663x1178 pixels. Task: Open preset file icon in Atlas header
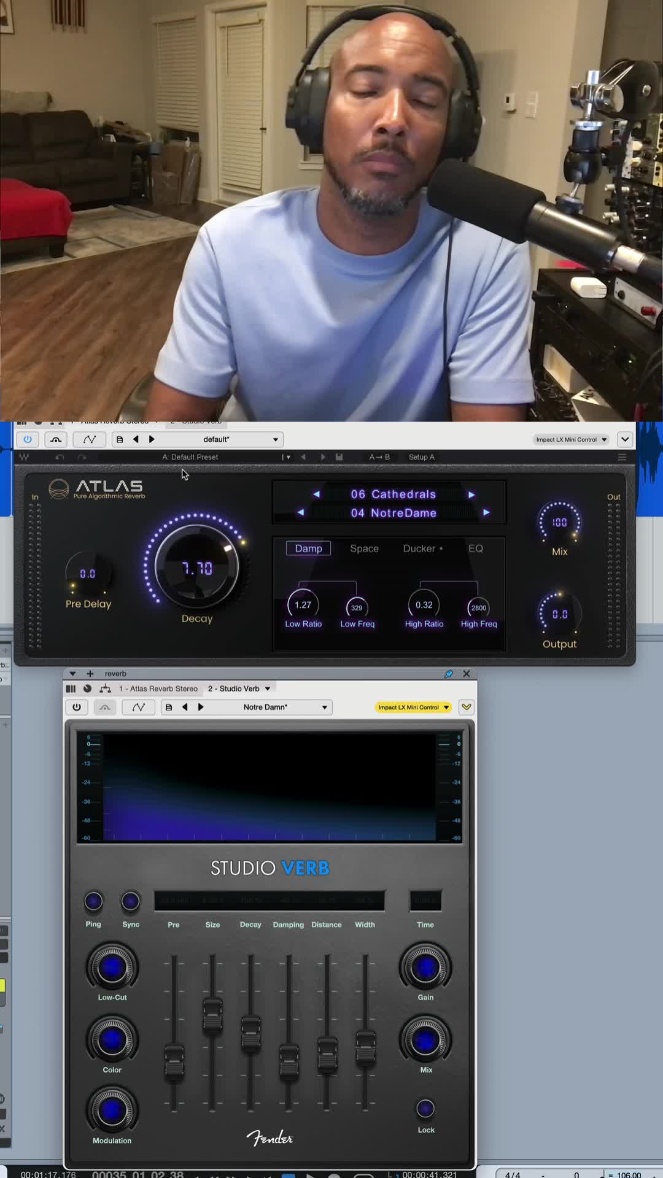pyautogui.click(x=120, y=439)
